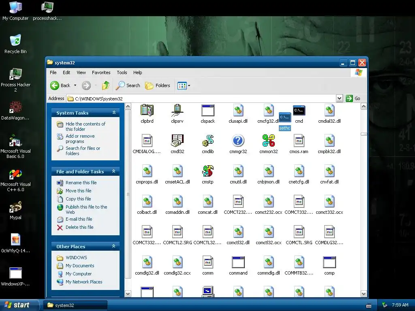The height and width of the screenshot is (311, 415).
Task: Select the cmos.ram file
Action: (x=299, y=145)
